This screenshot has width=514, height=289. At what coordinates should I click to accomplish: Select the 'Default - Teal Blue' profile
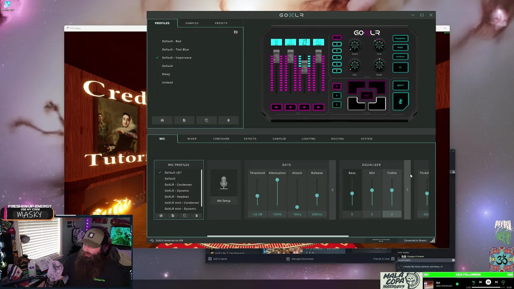click(175, 49)
